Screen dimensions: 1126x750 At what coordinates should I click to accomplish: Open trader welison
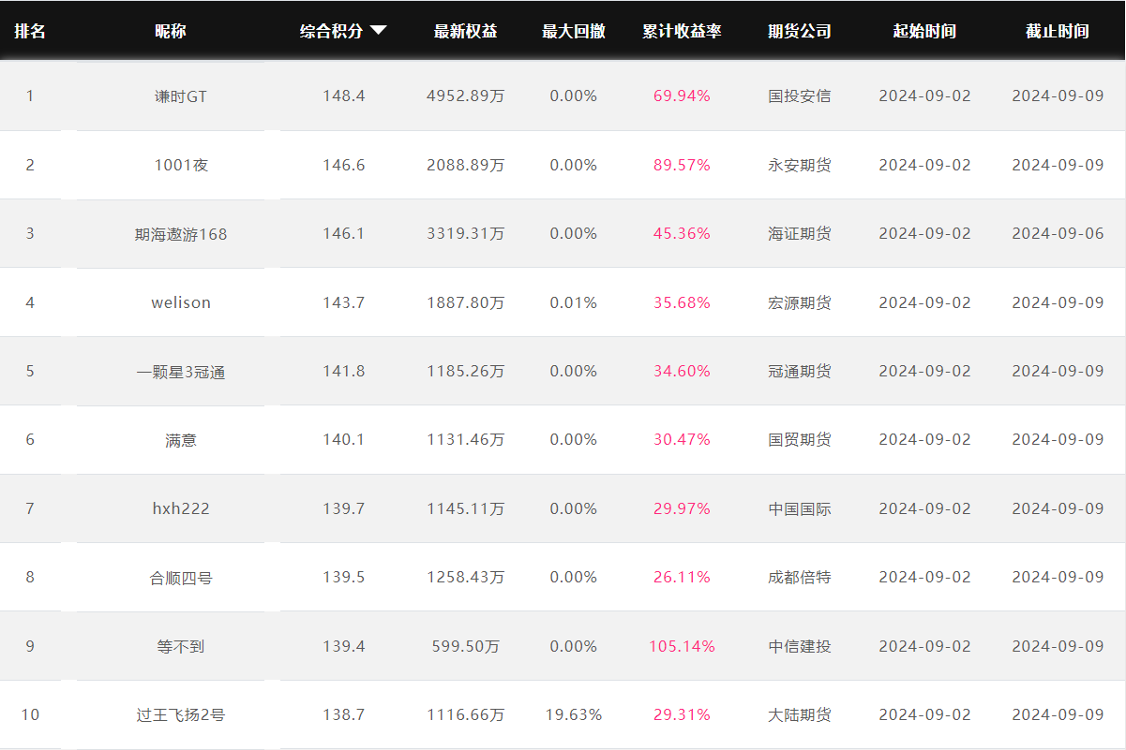coord(181,302)
